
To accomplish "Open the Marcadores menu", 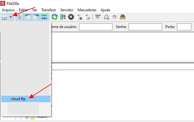I will [87, 10].
